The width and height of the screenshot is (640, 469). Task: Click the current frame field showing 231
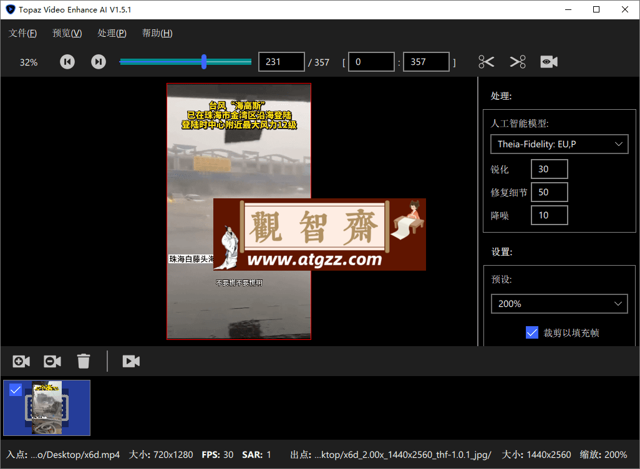[281, 62]
